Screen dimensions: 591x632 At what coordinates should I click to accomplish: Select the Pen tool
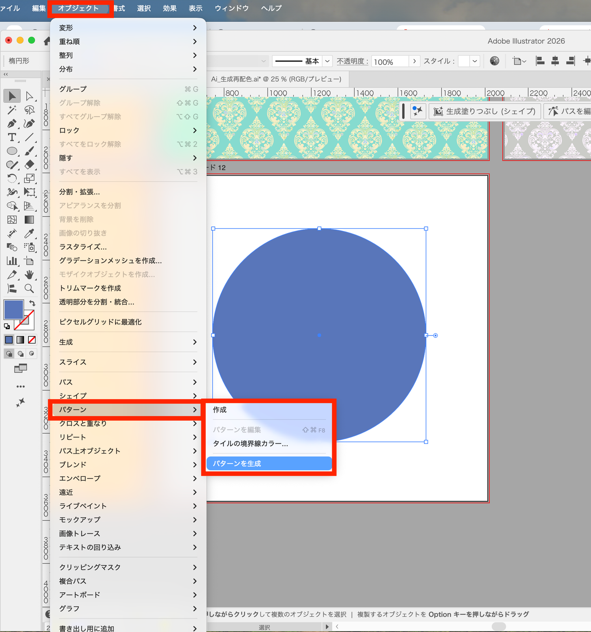click(x=12, y=124)
